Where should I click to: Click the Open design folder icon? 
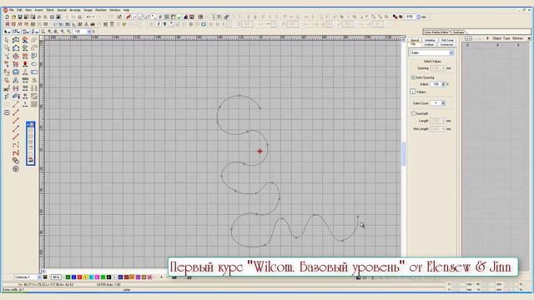click(13, 17)
